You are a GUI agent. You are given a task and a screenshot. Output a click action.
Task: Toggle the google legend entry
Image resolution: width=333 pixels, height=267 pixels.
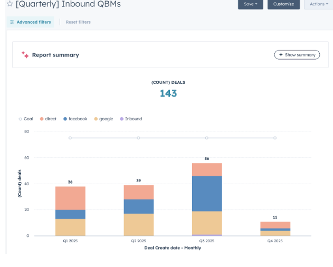[x=96, y=119]
